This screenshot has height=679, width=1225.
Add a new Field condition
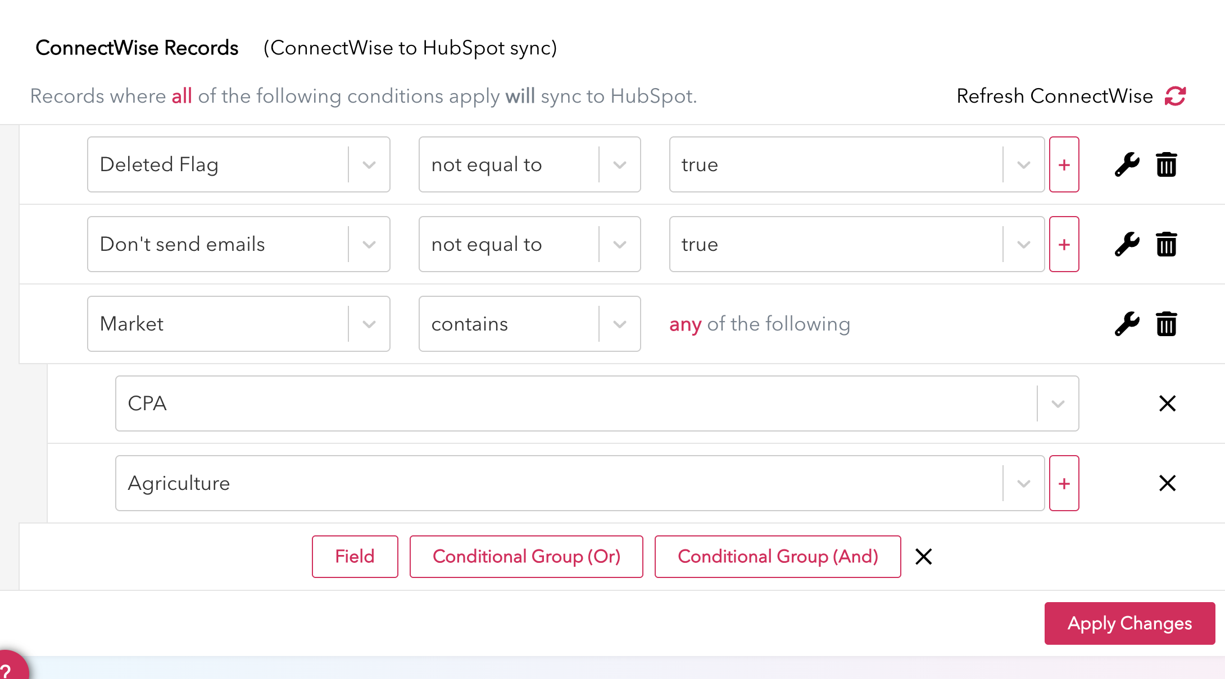click(x=355, y=557)
